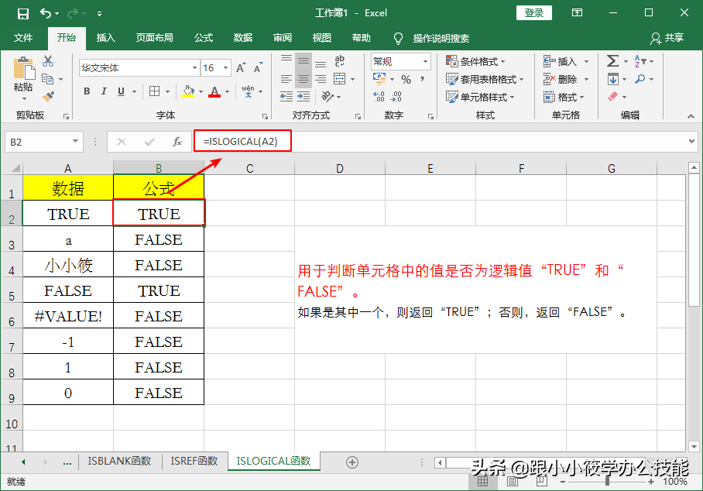The height and width of the screenshot is (491, 703).
Task: Apply comma style format
Action: click(x=422, y=79)
